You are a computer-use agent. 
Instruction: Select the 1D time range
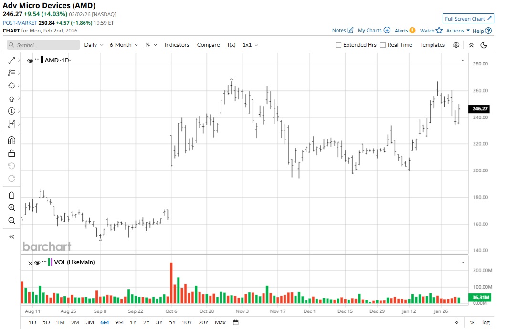[32, 322]
